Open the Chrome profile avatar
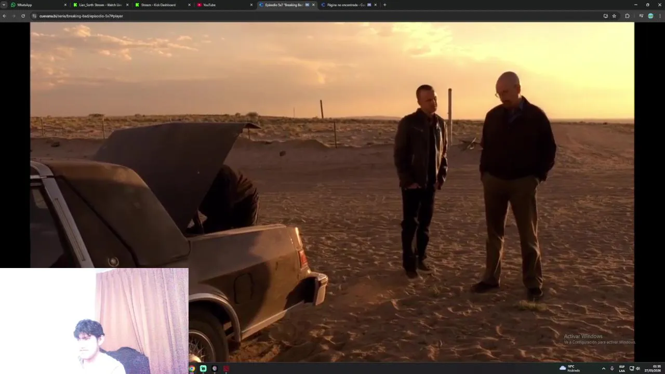This screenshot has width=665, height=374. pyautogui.click(x=650, y=16)
